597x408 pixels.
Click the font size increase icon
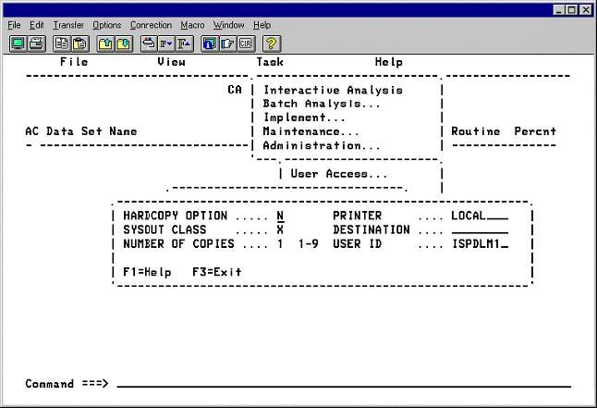click(x=185, y=43)
